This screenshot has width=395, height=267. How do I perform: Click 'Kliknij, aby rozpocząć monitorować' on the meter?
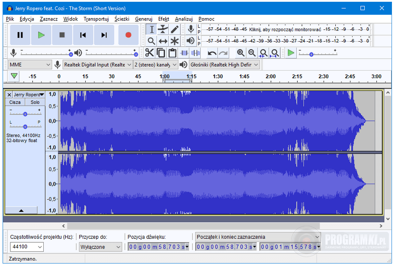pyautogui.click(x=285, y=29)
